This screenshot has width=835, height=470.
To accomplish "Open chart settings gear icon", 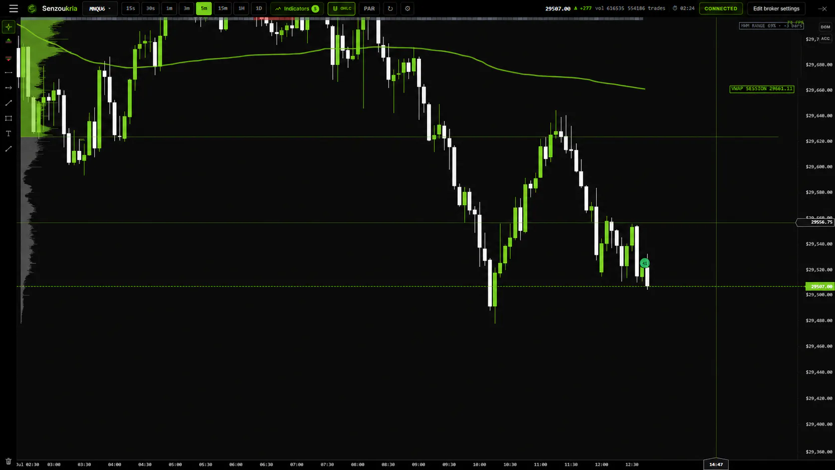I will click(x=408, y=8).
